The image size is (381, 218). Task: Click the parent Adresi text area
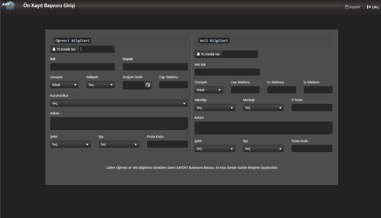point(263,128)
